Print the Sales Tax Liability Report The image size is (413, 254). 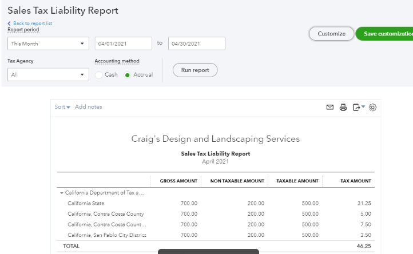pos(343,107)
